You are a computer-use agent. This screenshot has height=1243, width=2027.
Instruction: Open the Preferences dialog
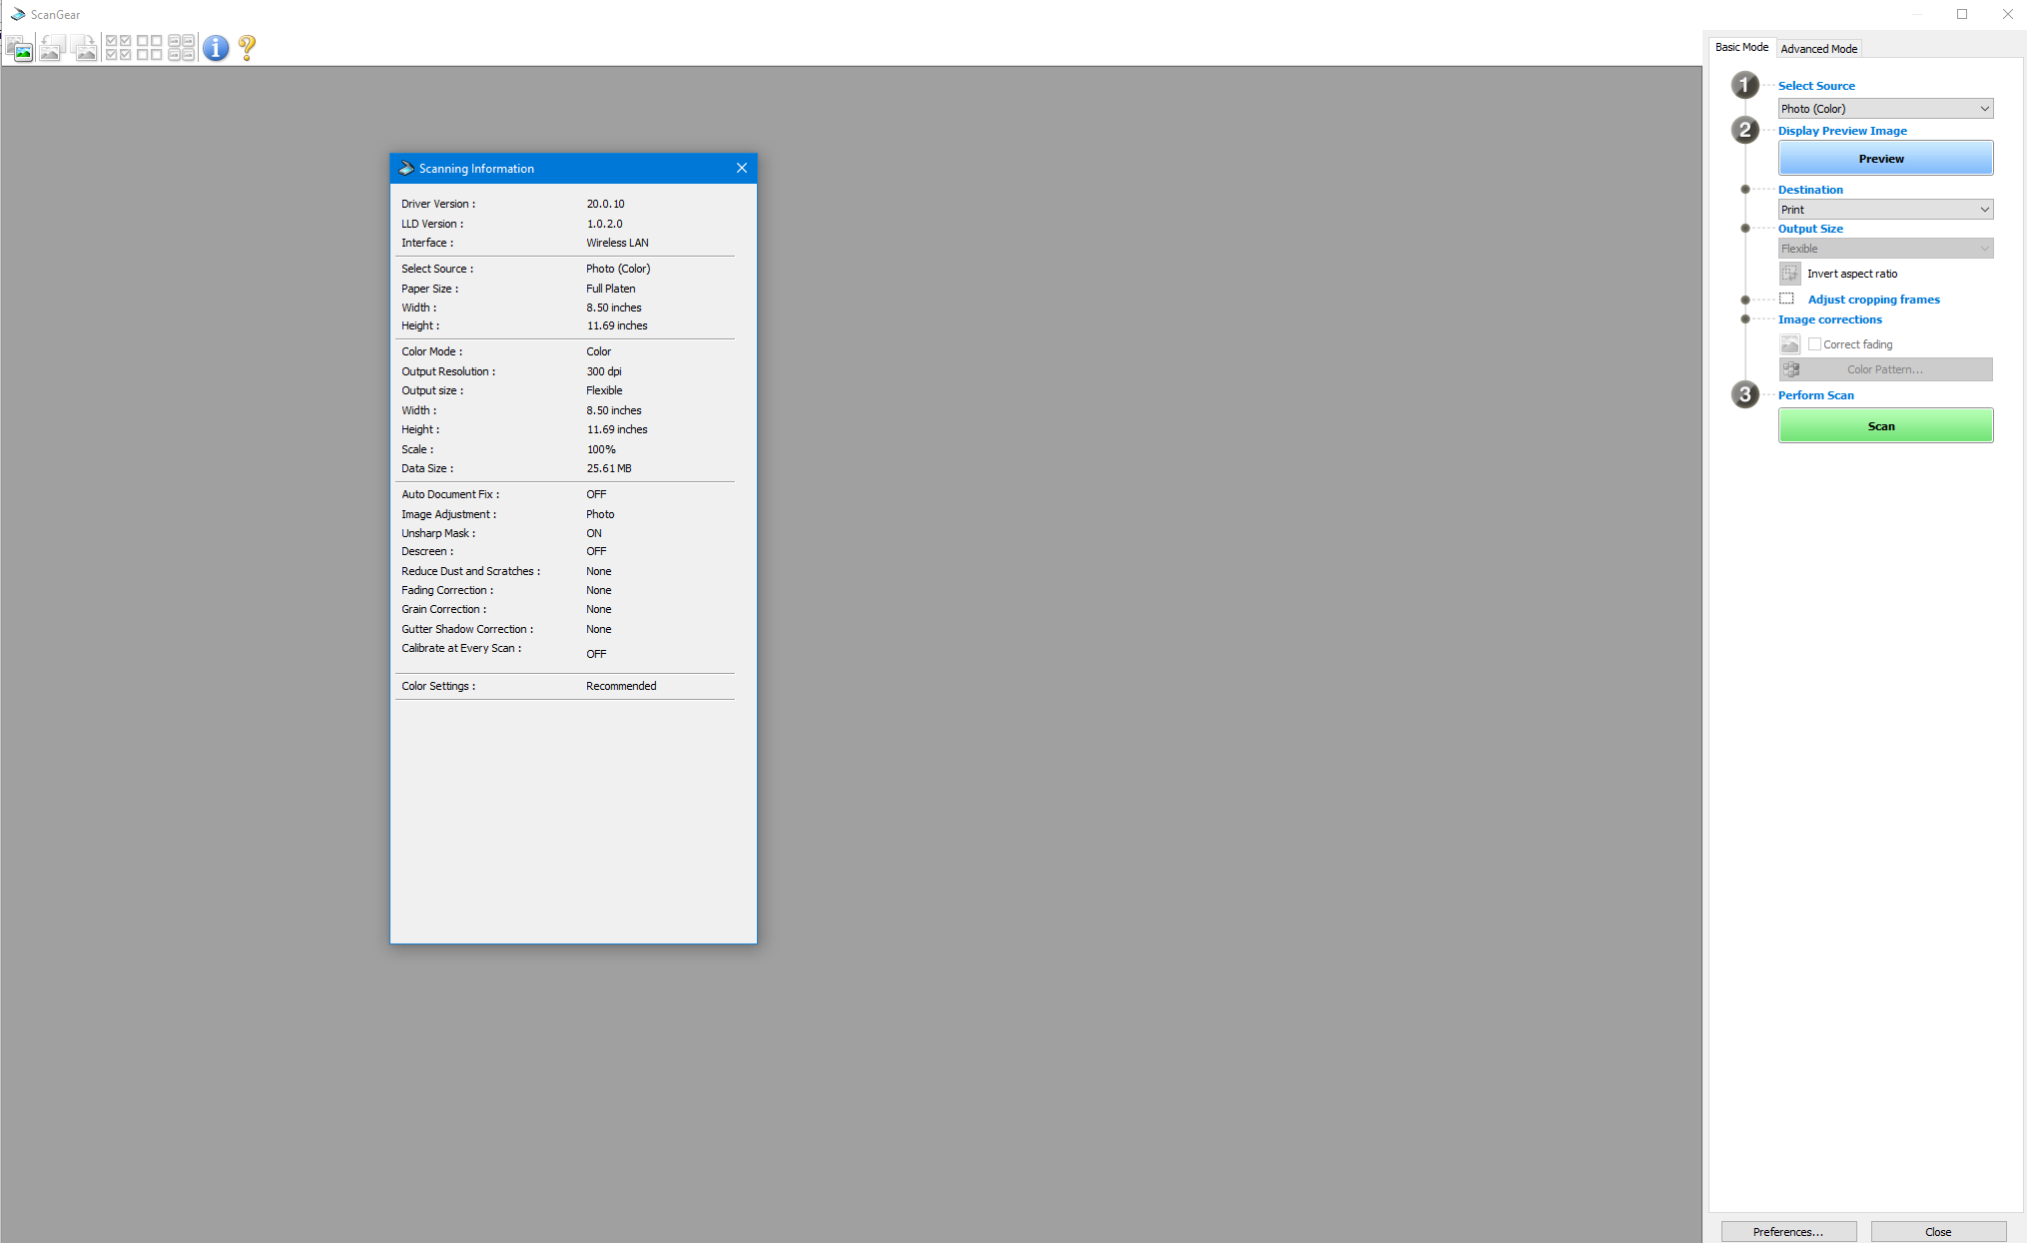[1787, 1231]
